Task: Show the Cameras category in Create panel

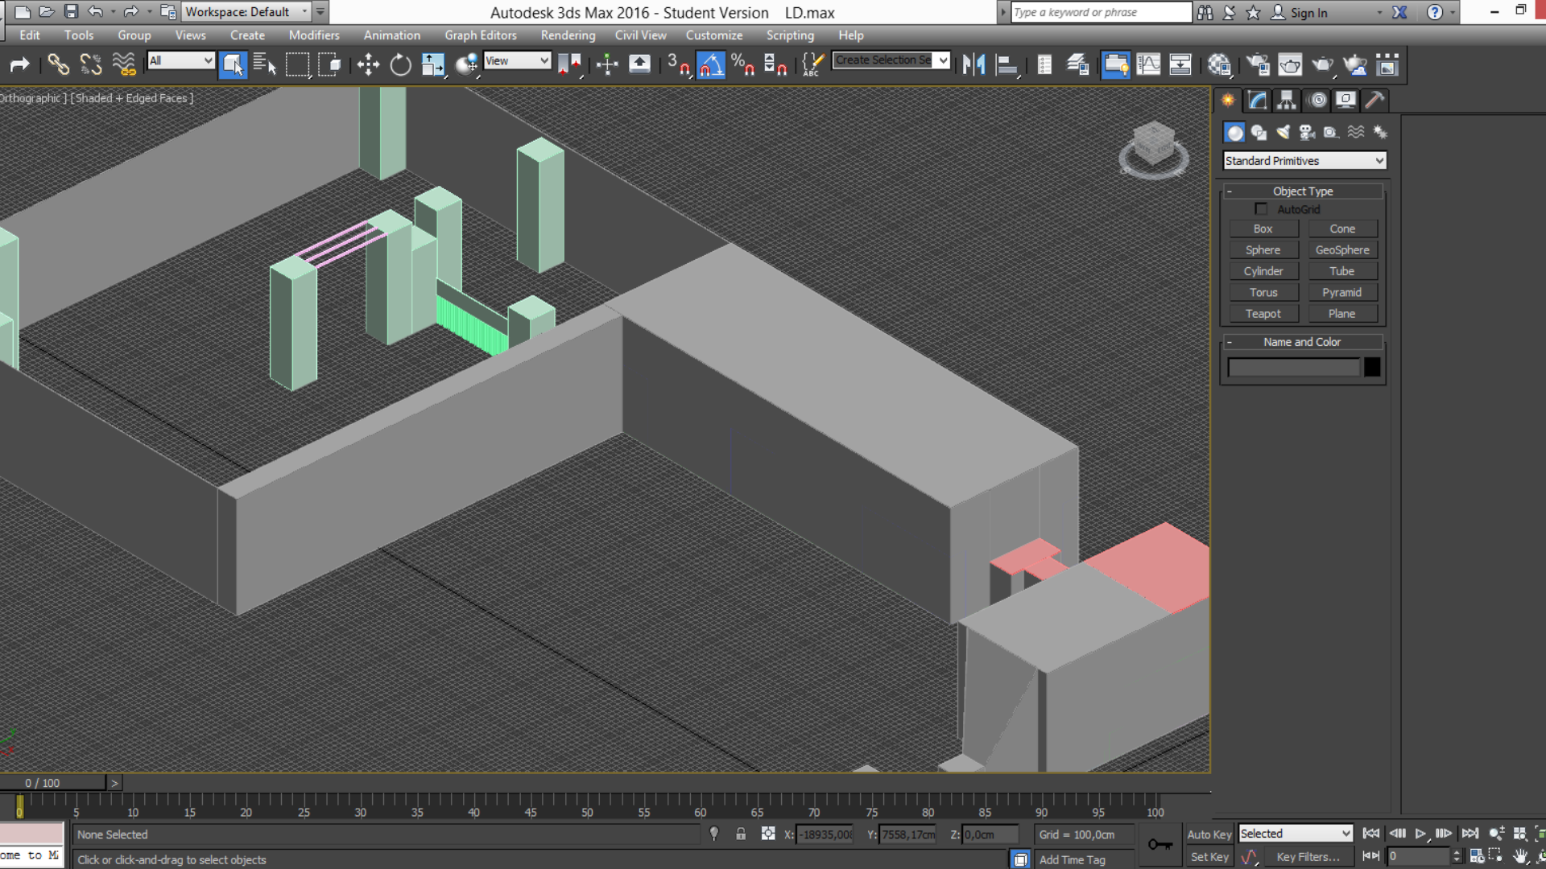Action: point(1307,132)
